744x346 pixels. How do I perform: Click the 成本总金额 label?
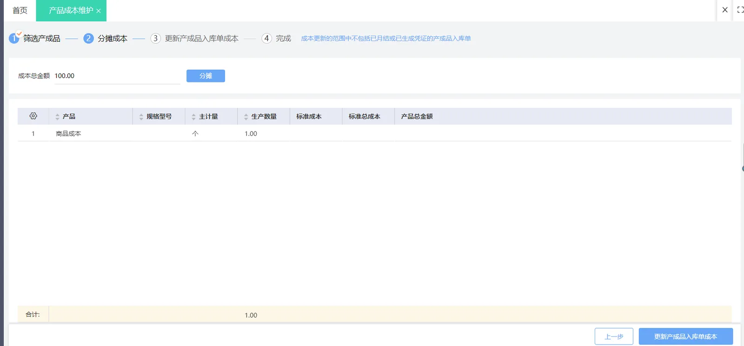[34, 76]
